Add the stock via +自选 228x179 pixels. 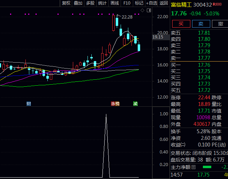tap(152, 3)
